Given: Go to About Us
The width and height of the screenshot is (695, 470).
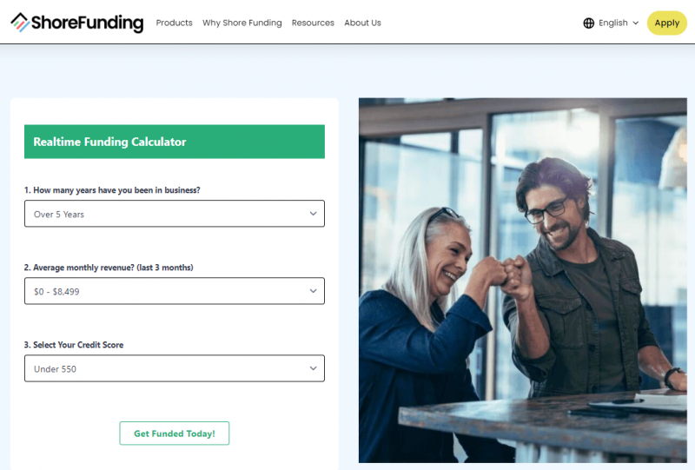Looking at the screenshot, I should point(362,23).
